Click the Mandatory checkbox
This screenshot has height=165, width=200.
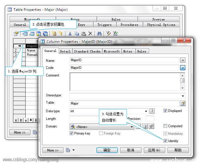(165, 134)
